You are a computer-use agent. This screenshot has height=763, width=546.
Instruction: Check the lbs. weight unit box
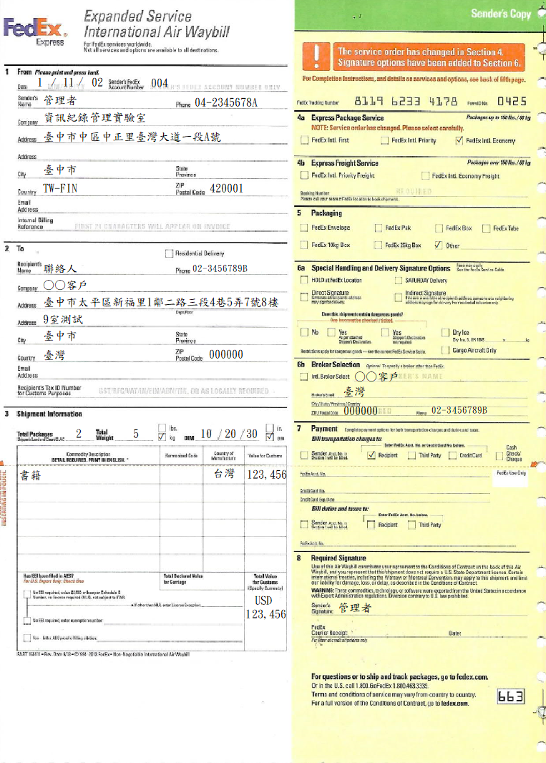(x=162, y=428)
